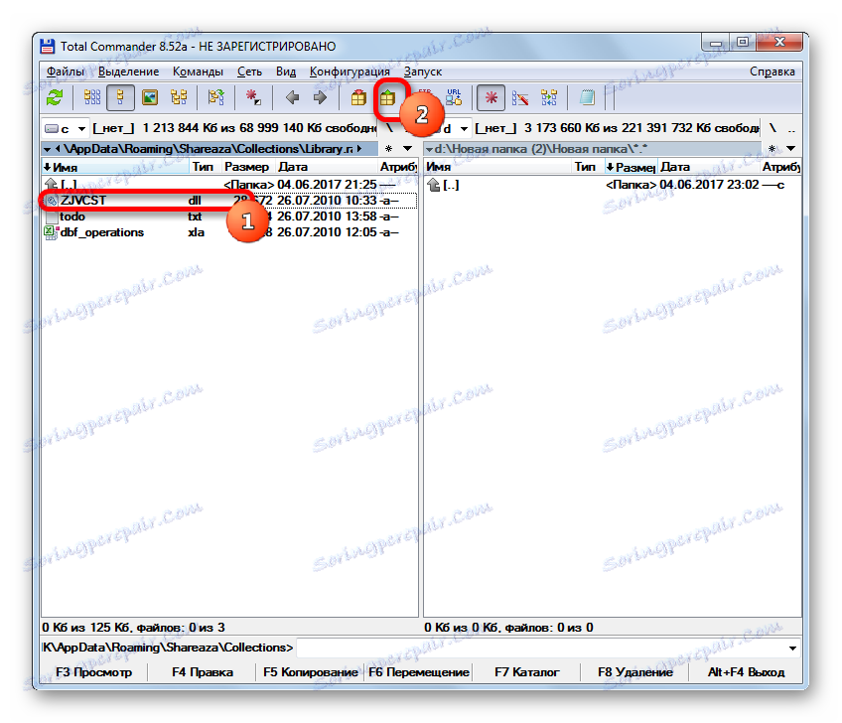The image size is (842, 723).
Task: Click date 26.07.2010 13:58 of todo
Action: (327, 217)
